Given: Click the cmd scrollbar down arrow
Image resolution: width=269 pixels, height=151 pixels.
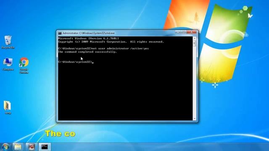Looking at the screenshot, I should click(x=195, y=118).
